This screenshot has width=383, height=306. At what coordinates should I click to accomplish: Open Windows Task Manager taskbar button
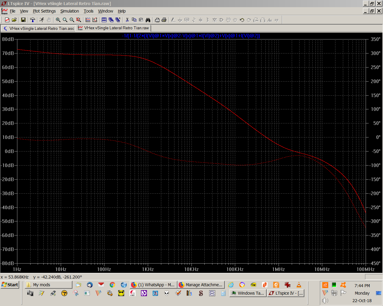[x=248, y=293]
